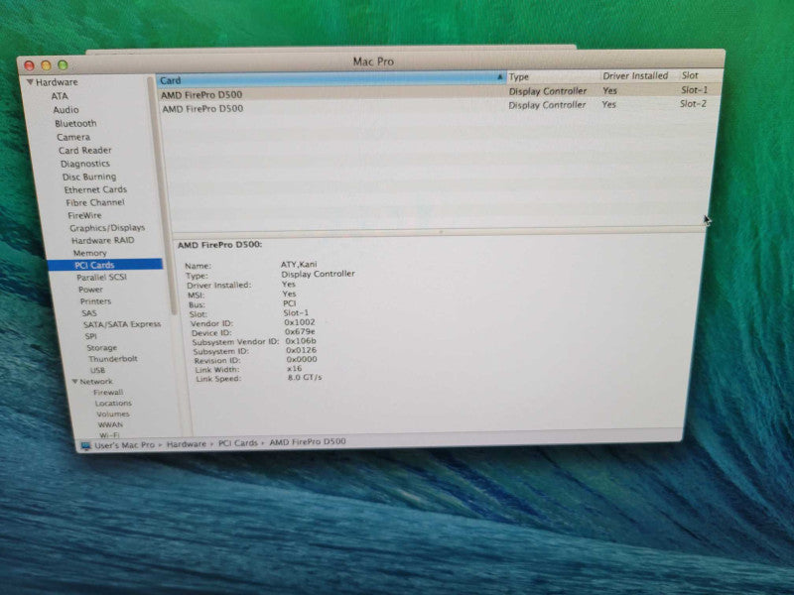
Task: Click the computer icon in path bar
Action: tap(85, 445)
